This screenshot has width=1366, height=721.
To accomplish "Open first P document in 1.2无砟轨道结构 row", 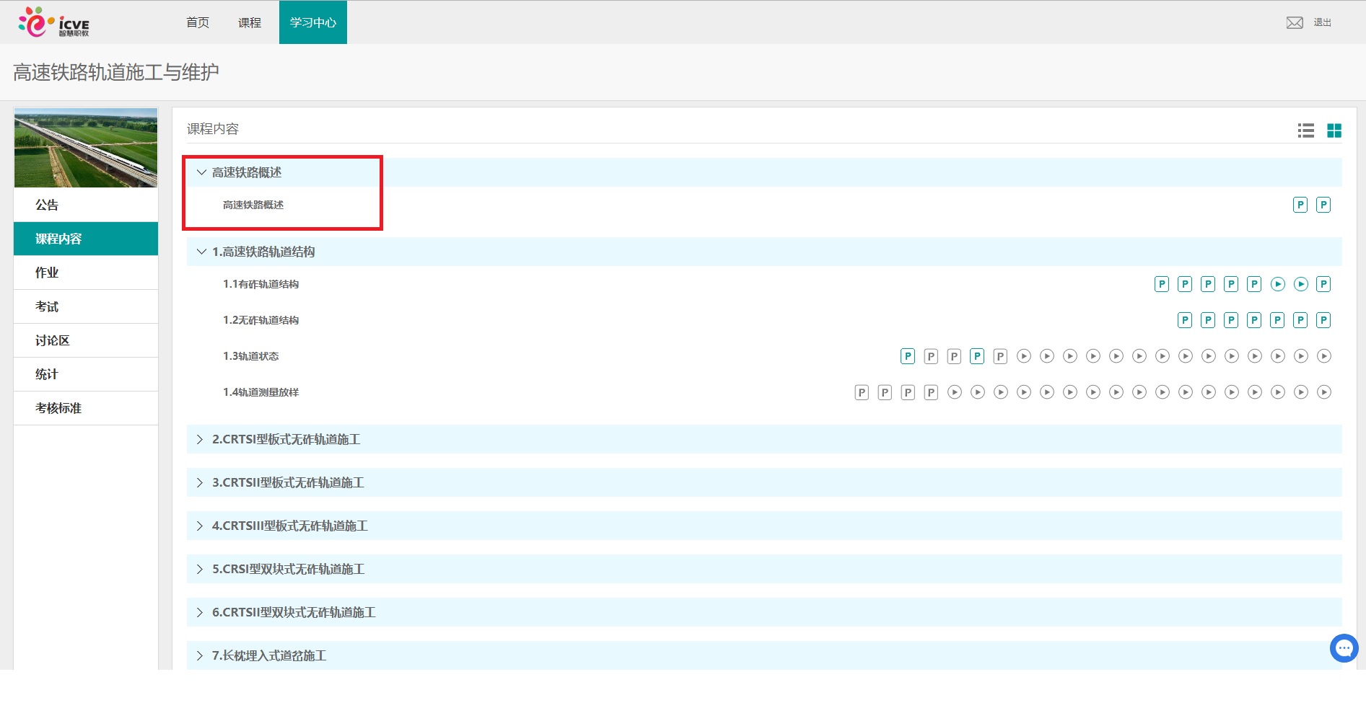I will point(1185,320).
